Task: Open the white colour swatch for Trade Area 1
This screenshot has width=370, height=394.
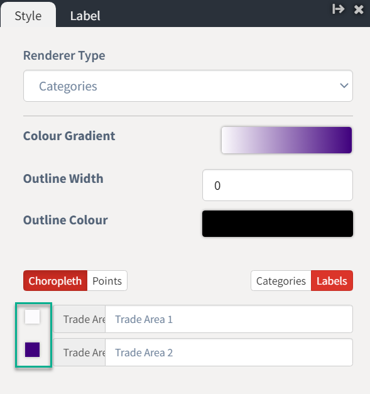Action: click(x=33, y=317)
